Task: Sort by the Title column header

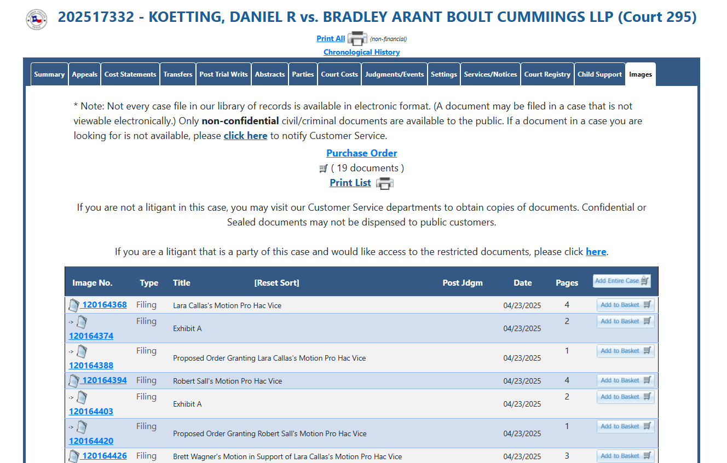Action: [182, 283]
